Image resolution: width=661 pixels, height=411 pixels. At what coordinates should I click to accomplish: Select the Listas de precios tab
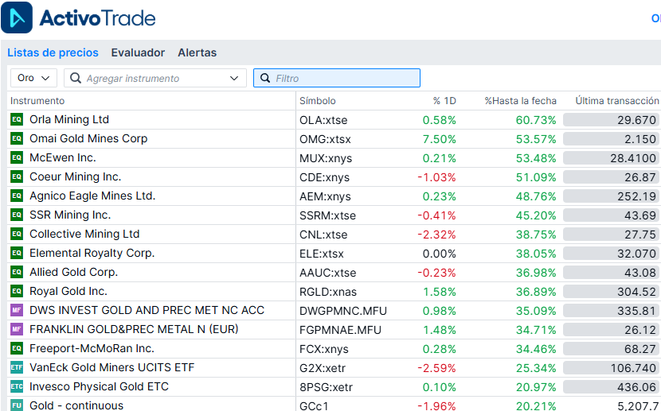[53, 53]
